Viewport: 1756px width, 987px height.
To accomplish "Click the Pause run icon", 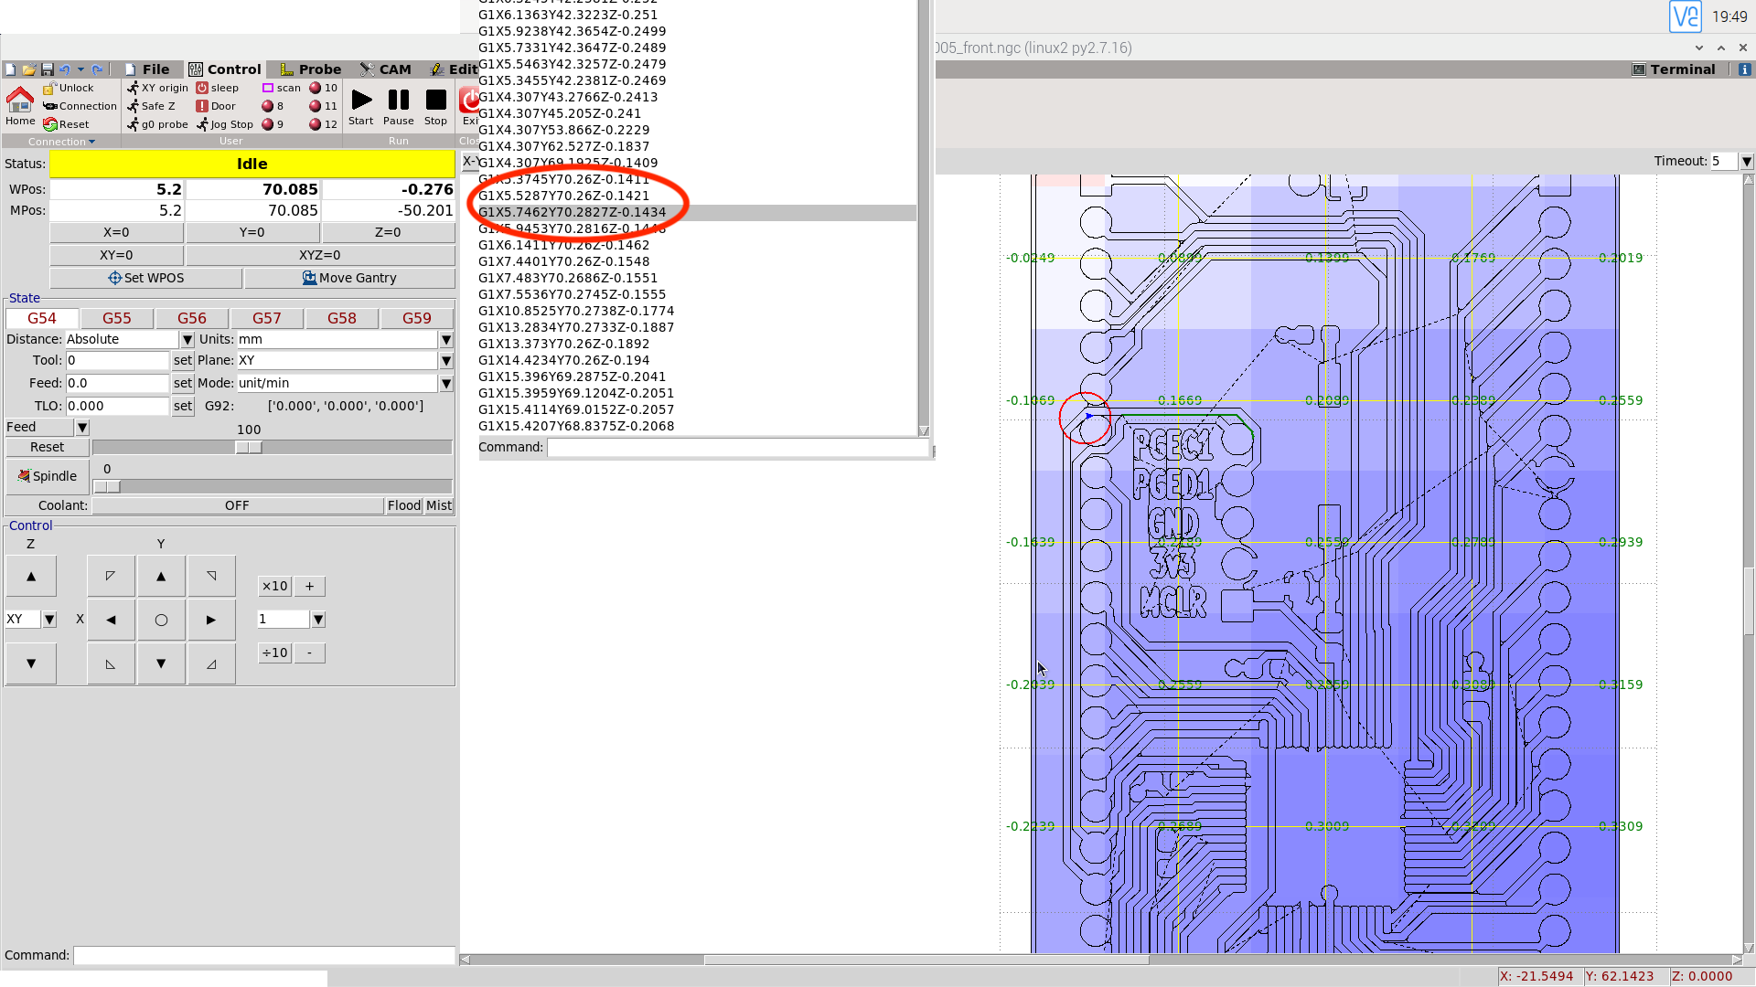I will pos(398,101).
